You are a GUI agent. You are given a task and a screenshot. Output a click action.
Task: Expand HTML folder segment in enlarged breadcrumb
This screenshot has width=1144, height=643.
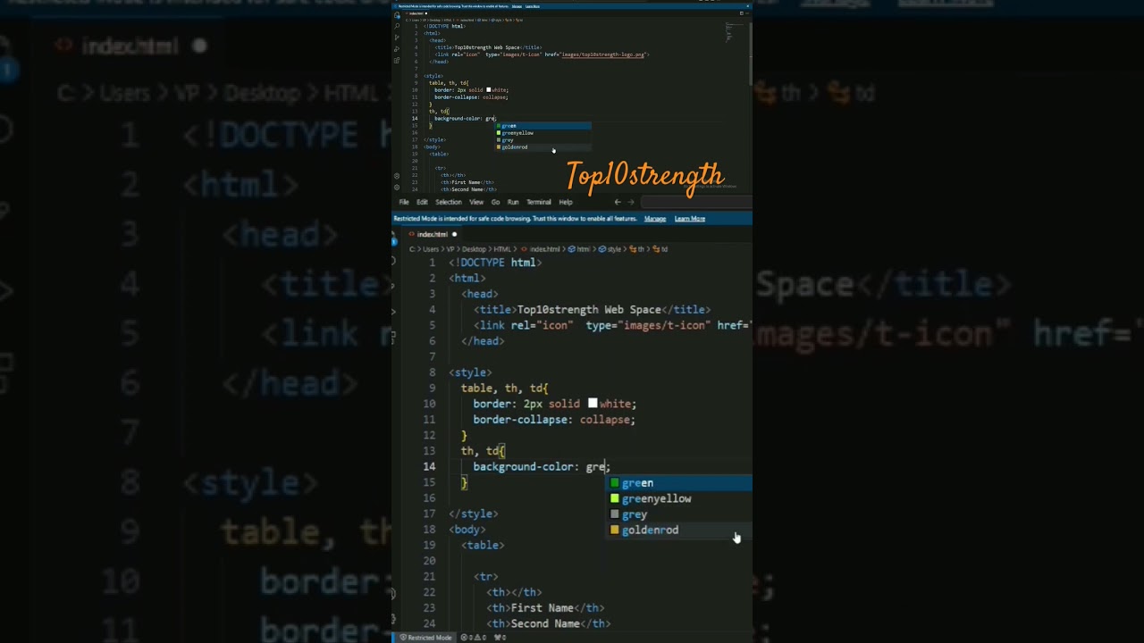[502, 249]
